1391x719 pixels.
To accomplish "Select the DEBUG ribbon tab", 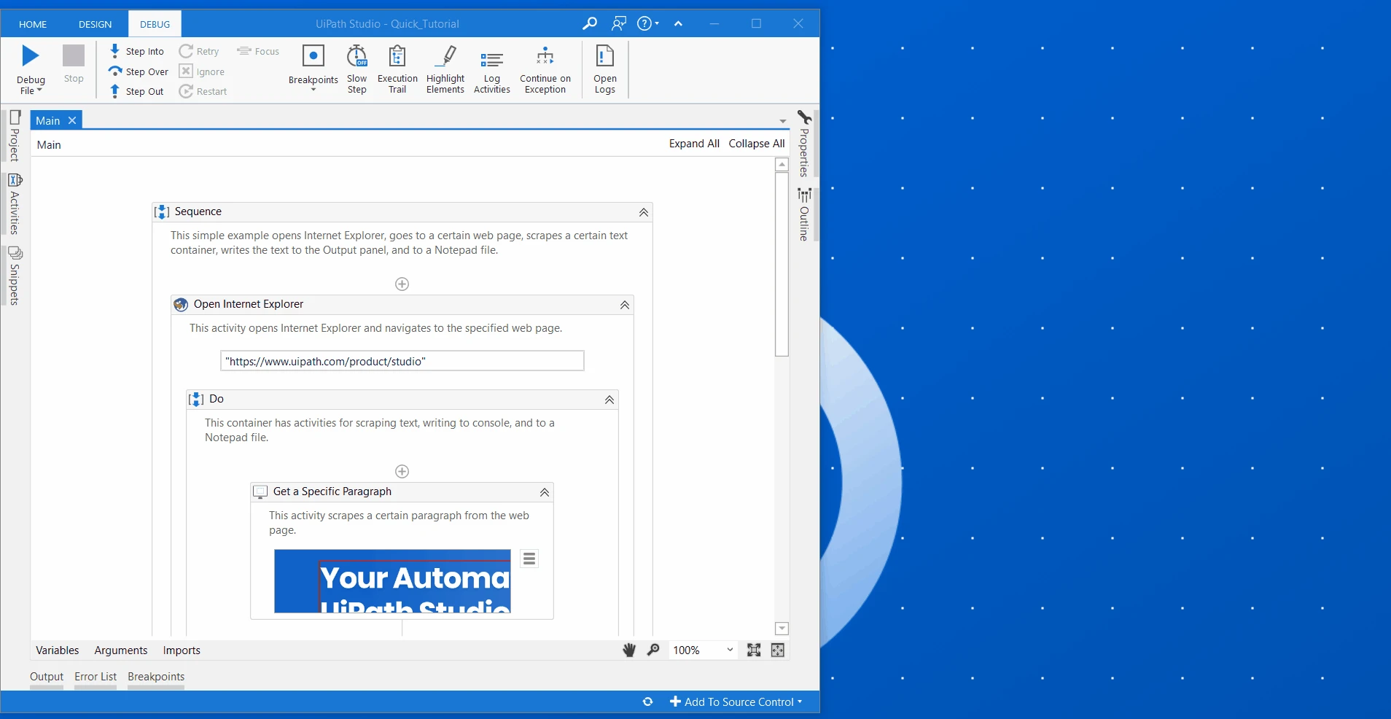I will [x=155, y=24].
